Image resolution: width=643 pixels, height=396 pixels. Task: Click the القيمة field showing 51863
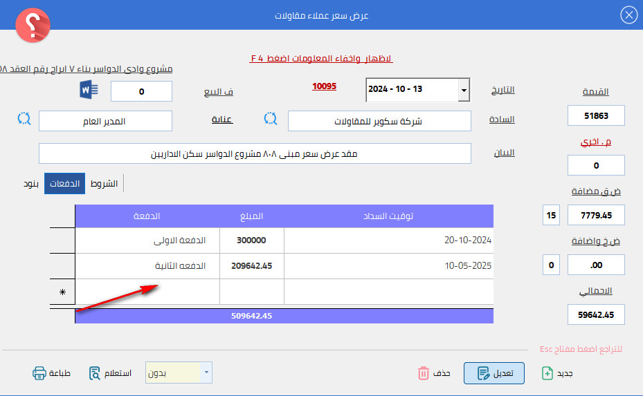(x=595, y=115)
